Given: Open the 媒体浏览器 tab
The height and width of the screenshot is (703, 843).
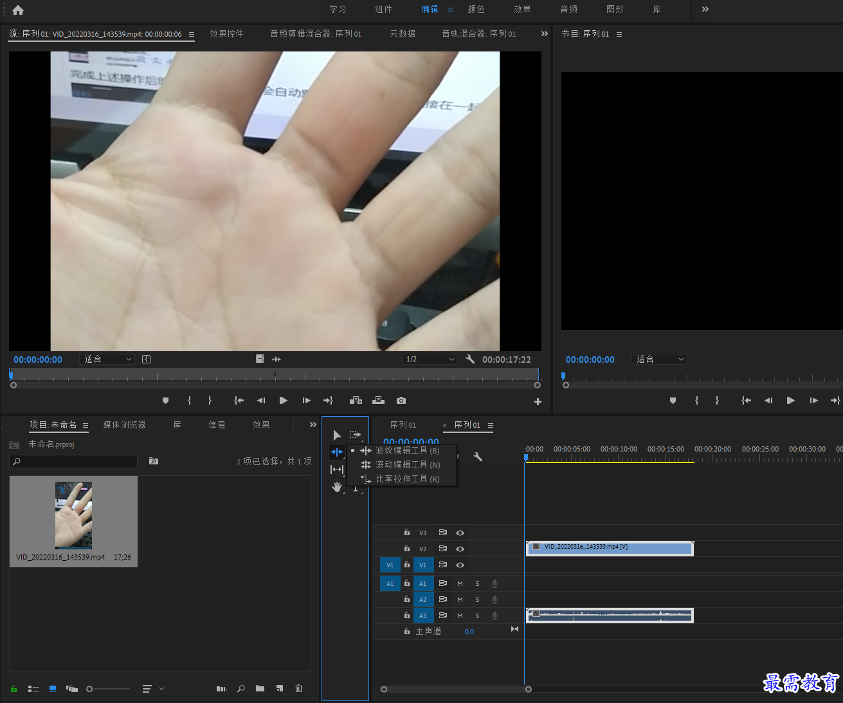Looking at the screenshot, I should [x=125, y=425].
